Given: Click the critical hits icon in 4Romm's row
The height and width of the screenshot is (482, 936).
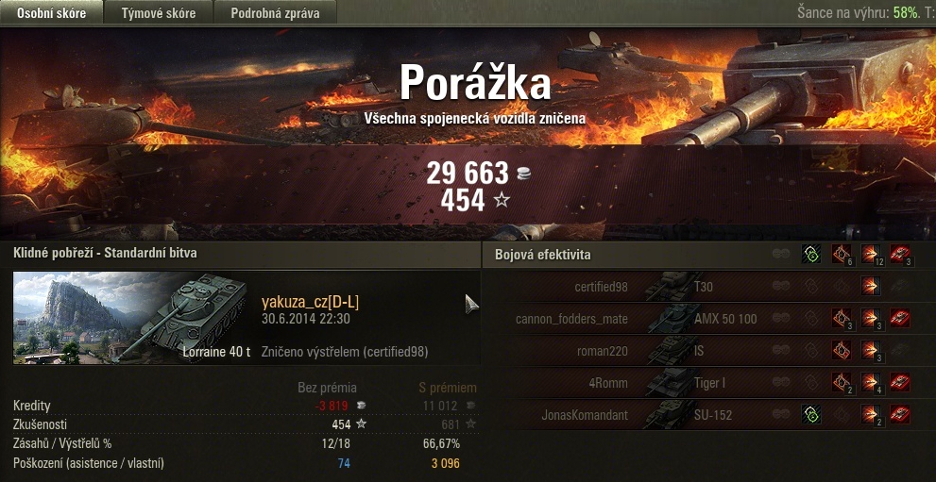Looking at the screenshot, I should pos(842,382).
